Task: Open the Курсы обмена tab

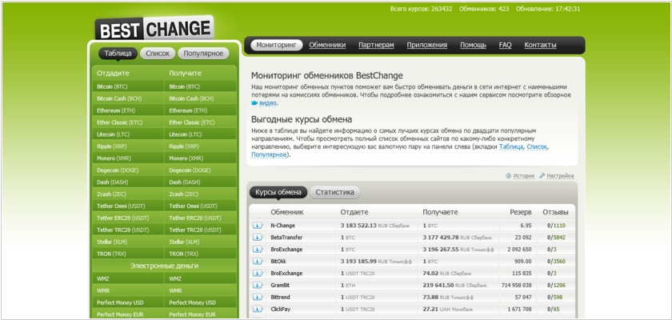Action: (x=278, y=192)
